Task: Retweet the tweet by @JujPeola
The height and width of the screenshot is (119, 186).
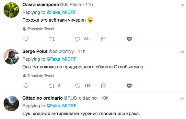Action: point(52,39)
